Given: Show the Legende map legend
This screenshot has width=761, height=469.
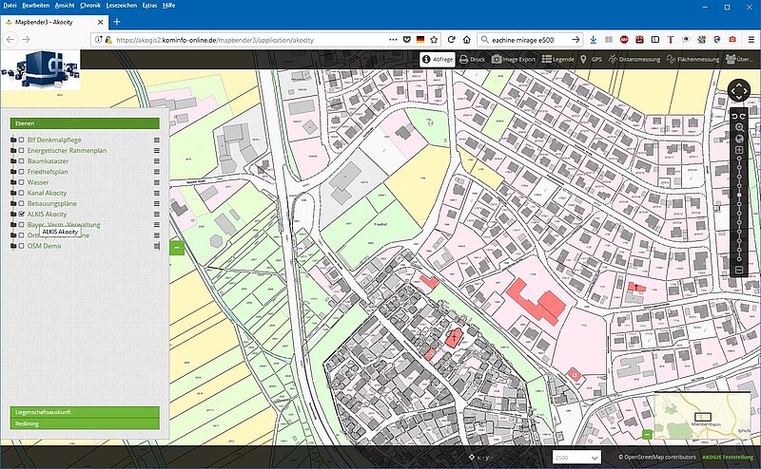Looking at the screenshot, I should (557, 59).
